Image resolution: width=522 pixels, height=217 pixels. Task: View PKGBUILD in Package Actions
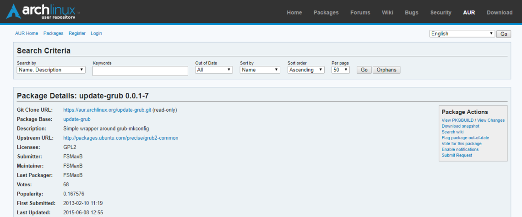pyautogui.click(x=457, y=120)
